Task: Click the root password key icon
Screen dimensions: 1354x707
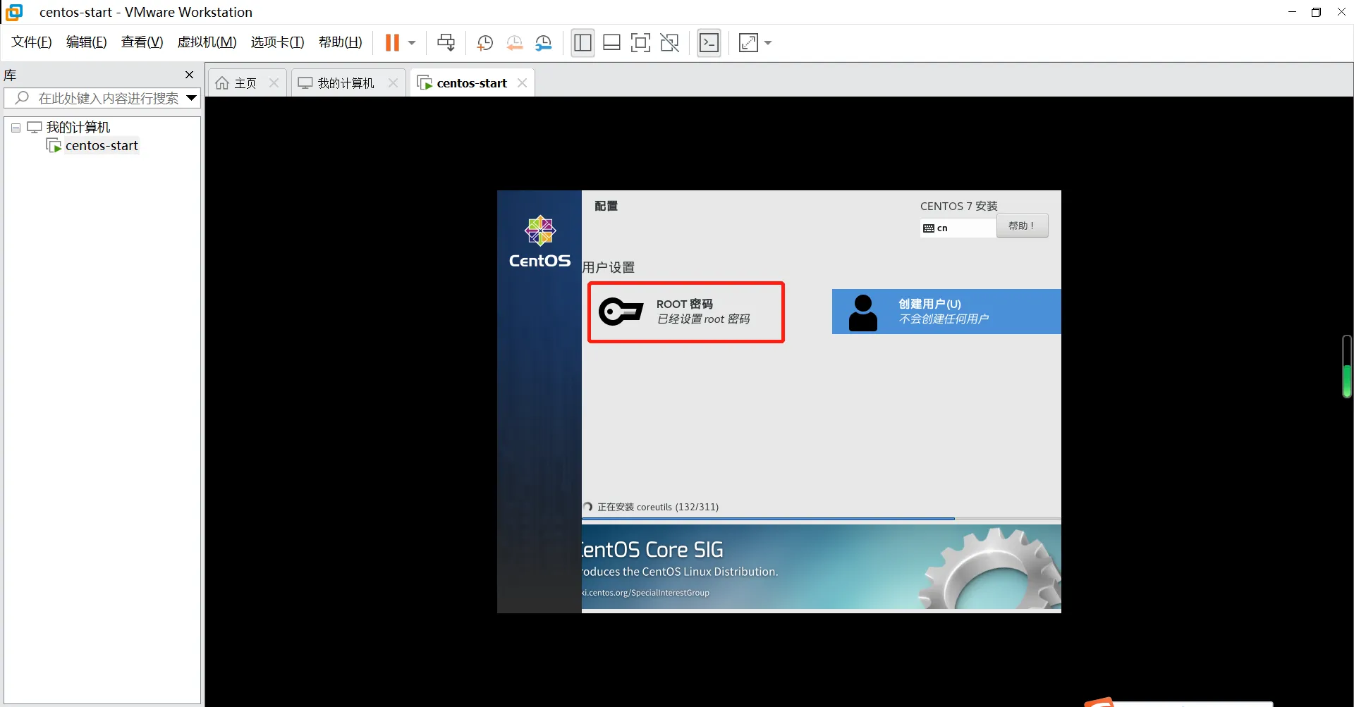Action: click(x=621, y=312)
